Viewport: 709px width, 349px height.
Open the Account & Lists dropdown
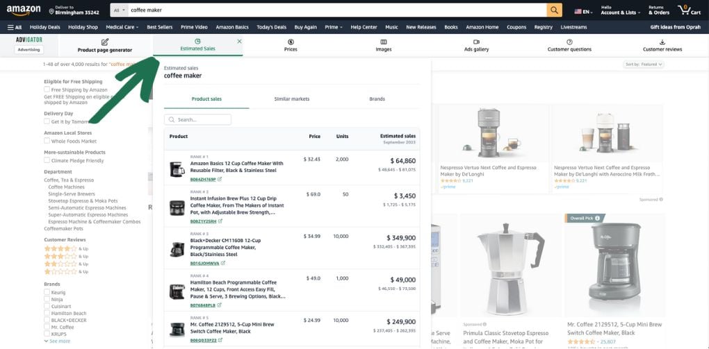coord(620,10)
